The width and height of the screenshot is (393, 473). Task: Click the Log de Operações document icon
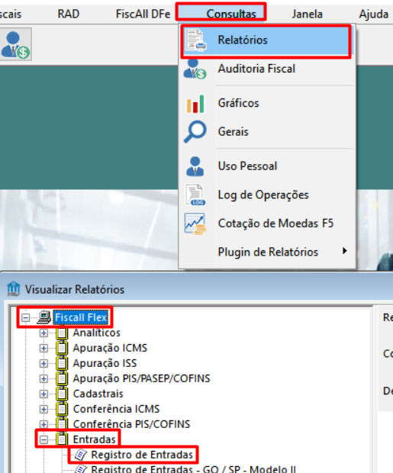click(195, 195)
